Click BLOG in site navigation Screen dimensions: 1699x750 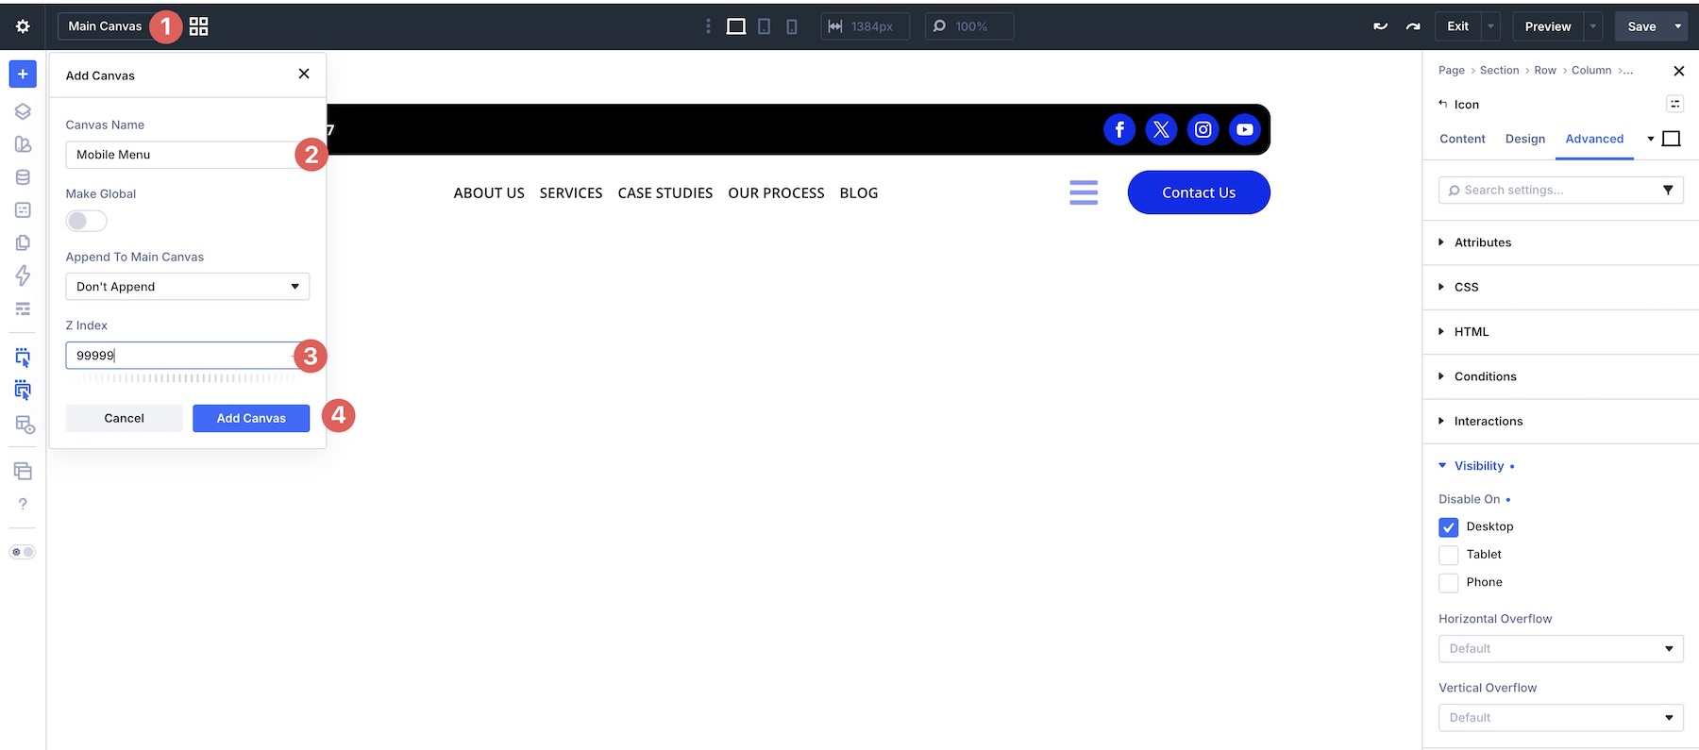tap(859, 192)
